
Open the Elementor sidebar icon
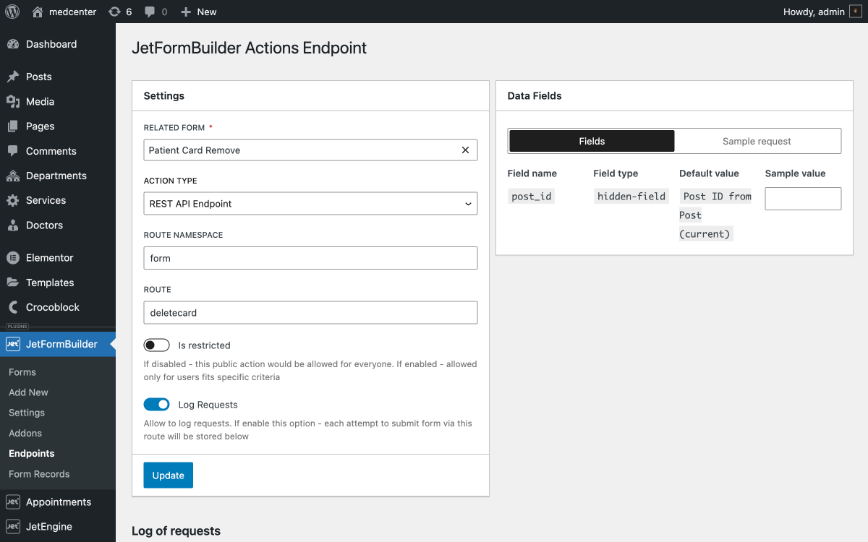point(14,257)
